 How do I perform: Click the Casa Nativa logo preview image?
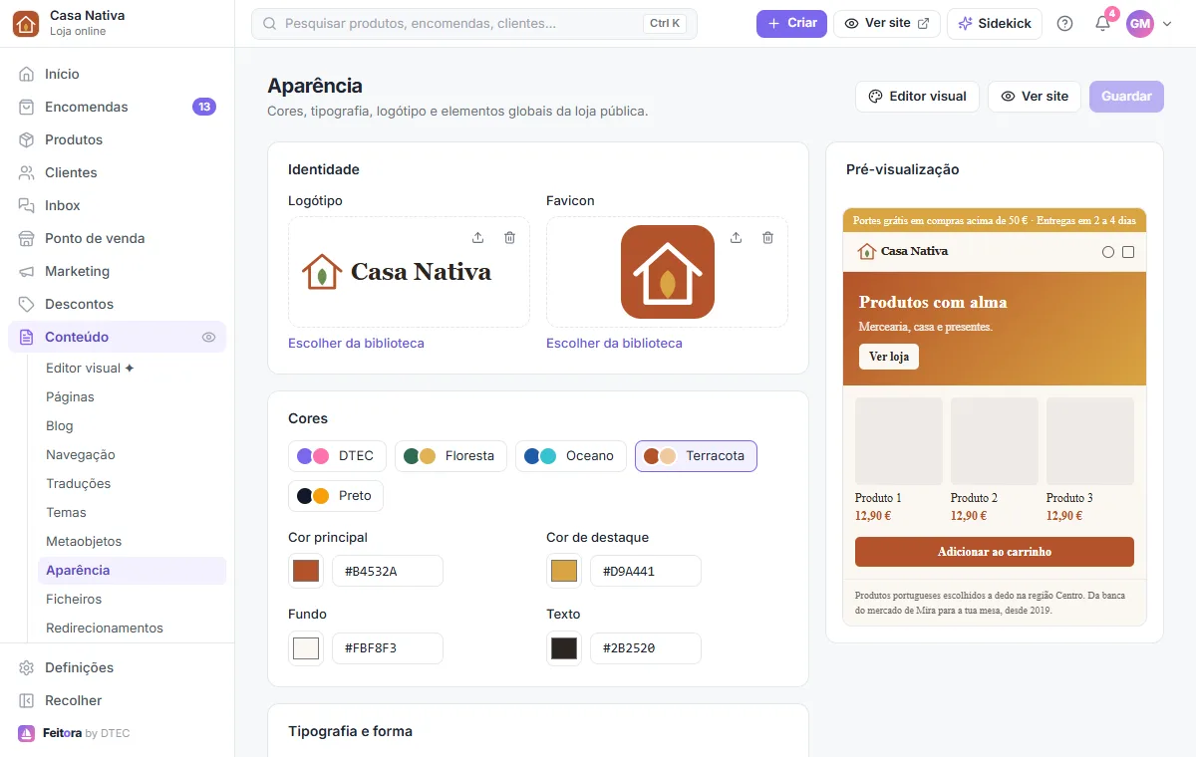pyautogui.click(x=397, y=271)
